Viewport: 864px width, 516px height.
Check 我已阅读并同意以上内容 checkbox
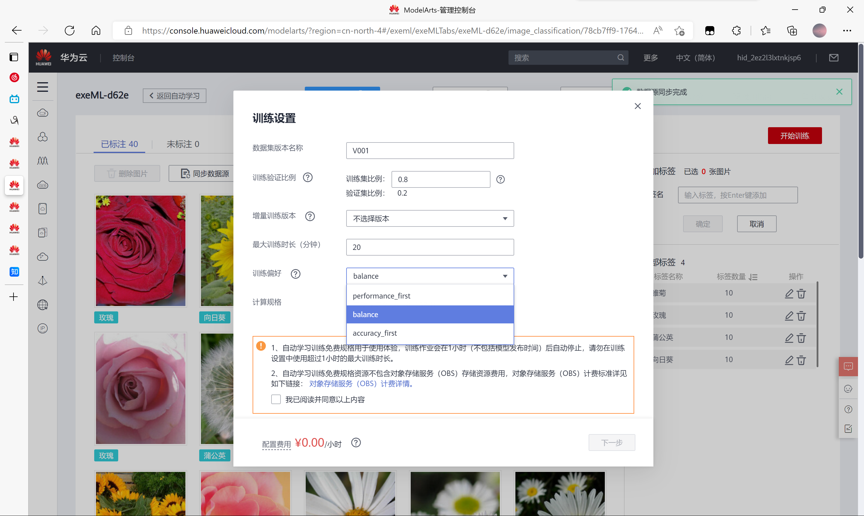(x=276, y=399)
